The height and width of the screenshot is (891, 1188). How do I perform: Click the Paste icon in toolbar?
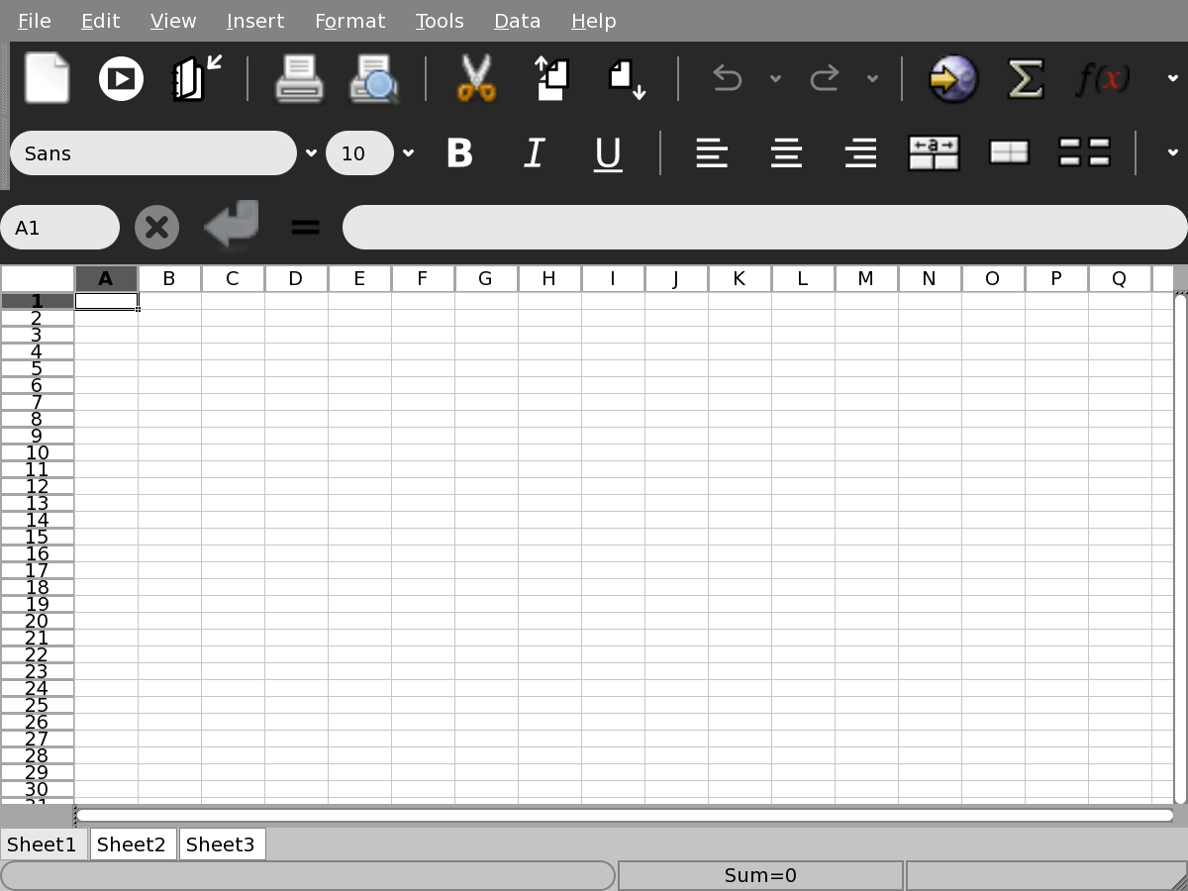click(x=627, y=78)
